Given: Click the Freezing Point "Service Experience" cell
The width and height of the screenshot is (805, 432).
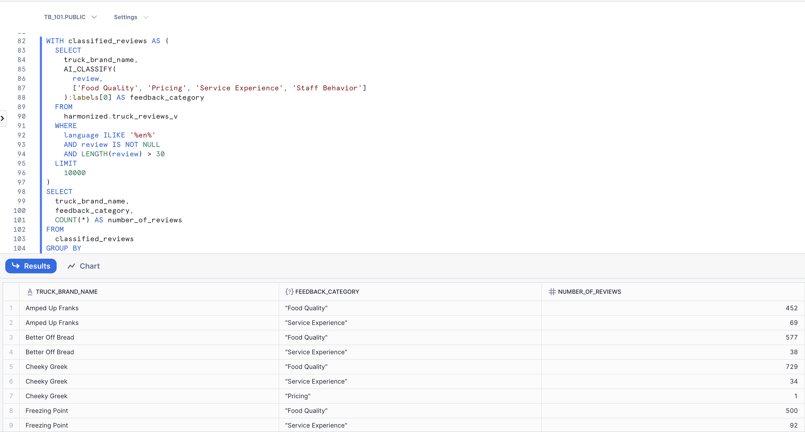Looking at the screenshot, I should [x=316, y=425].
